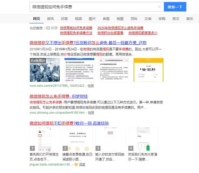The height and width of the screenshot is (173, 199).
Task: Click the 反馈 feedback icon
Action: [x=48, y=28]
